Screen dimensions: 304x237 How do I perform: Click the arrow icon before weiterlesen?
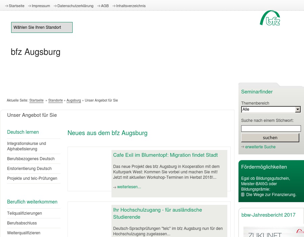point(115,187)
